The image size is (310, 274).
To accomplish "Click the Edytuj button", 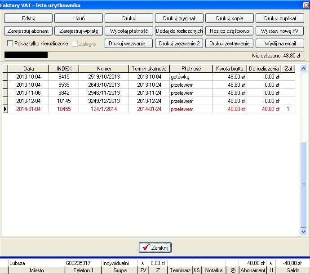I will (x=28, y=18).
